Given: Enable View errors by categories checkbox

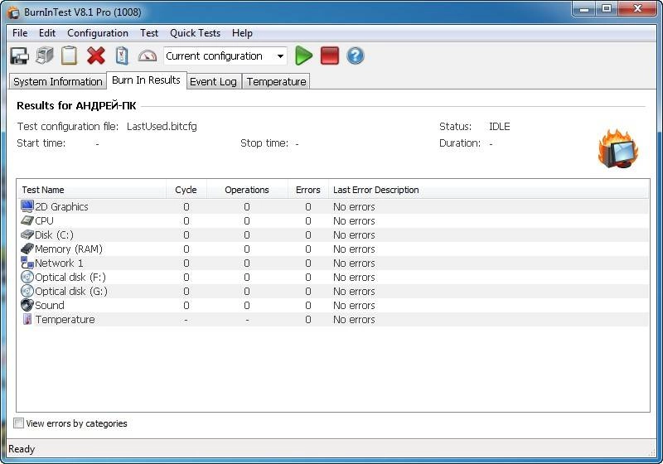Looking at the screenshot, I should click(18, 423).
